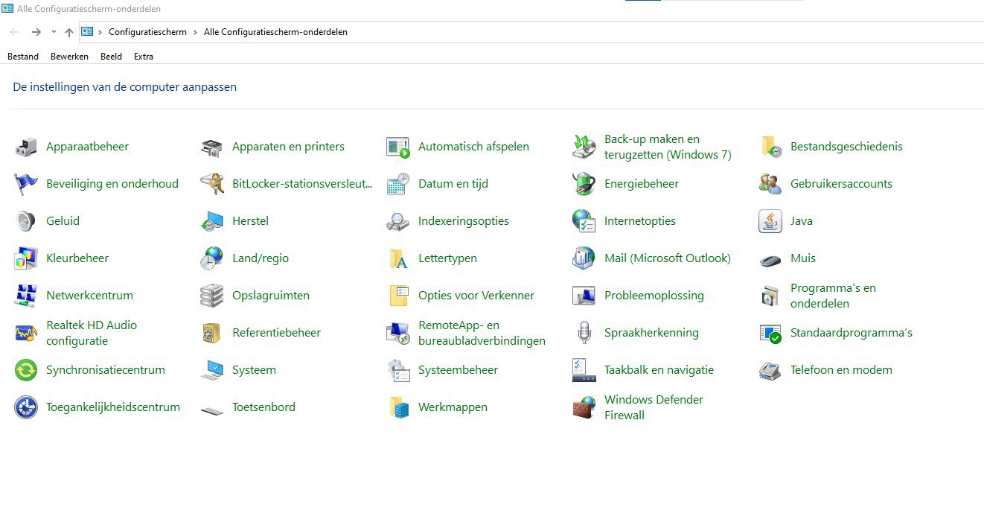Click the Land/regio link
984x519 pixels.
261,258
